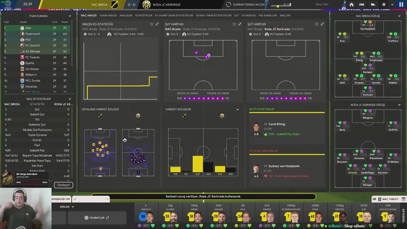
Task: Expand the Roda JC Kerkrade Dizilişi dropdown
Action: click(x=399, y=105)
